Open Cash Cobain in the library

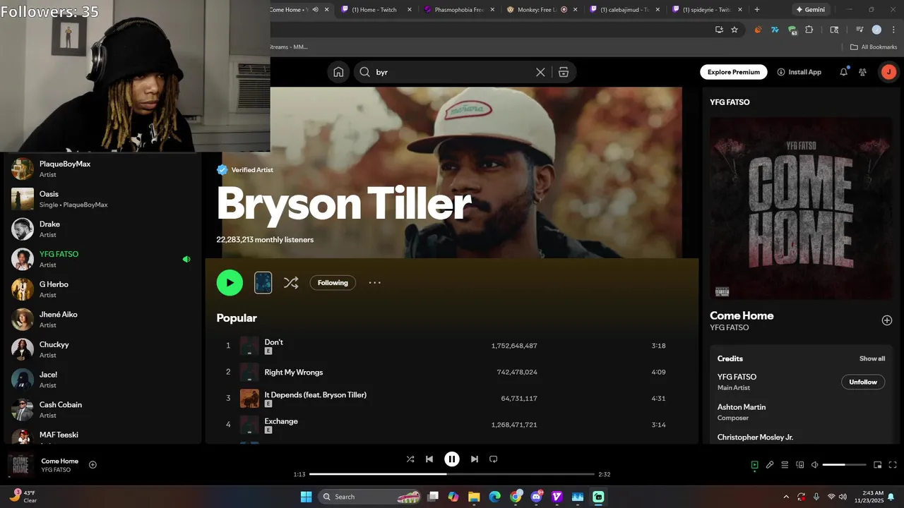point(102,410)
